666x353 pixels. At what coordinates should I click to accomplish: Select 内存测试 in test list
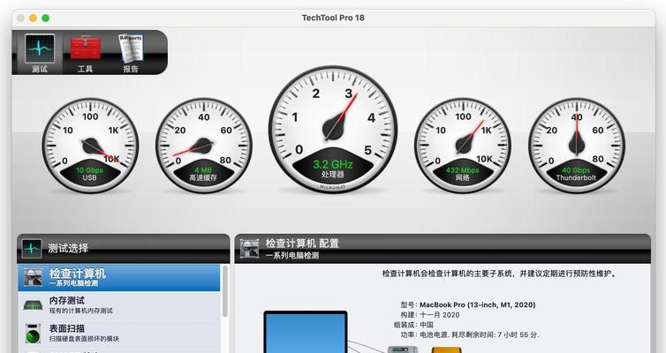pos(119,305)
